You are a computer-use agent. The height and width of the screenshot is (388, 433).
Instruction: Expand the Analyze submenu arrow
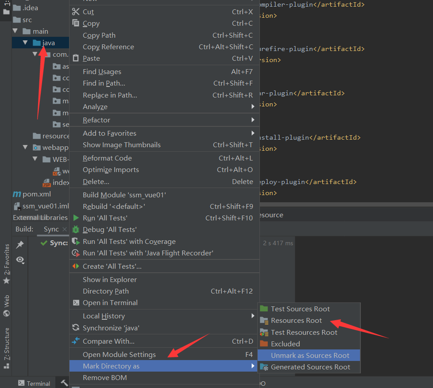tap(253, 106)
